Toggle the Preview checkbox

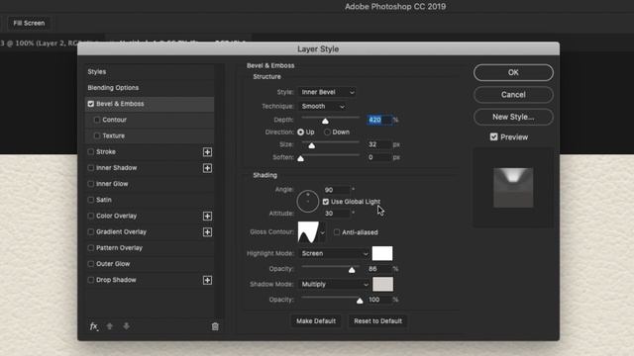click(493, 136)
